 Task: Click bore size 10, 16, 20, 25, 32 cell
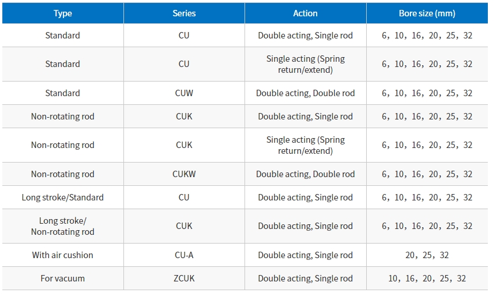(x=427, y=279)
